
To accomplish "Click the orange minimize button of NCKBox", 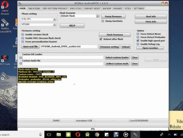I will pyautogui.click(x=163, y=3).
